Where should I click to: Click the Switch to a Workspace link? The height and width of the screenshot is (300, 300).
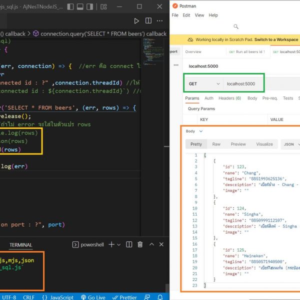pos(276,39)
